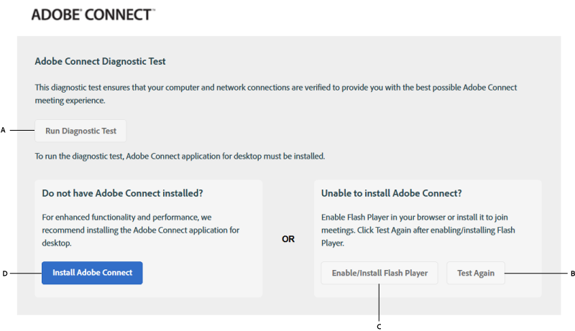Image resolution: width=575 pixels, height=331 pixels.
Task: Select the Adobe Connect Diagnostic Test heading
Action: click(x=100, y=62)
